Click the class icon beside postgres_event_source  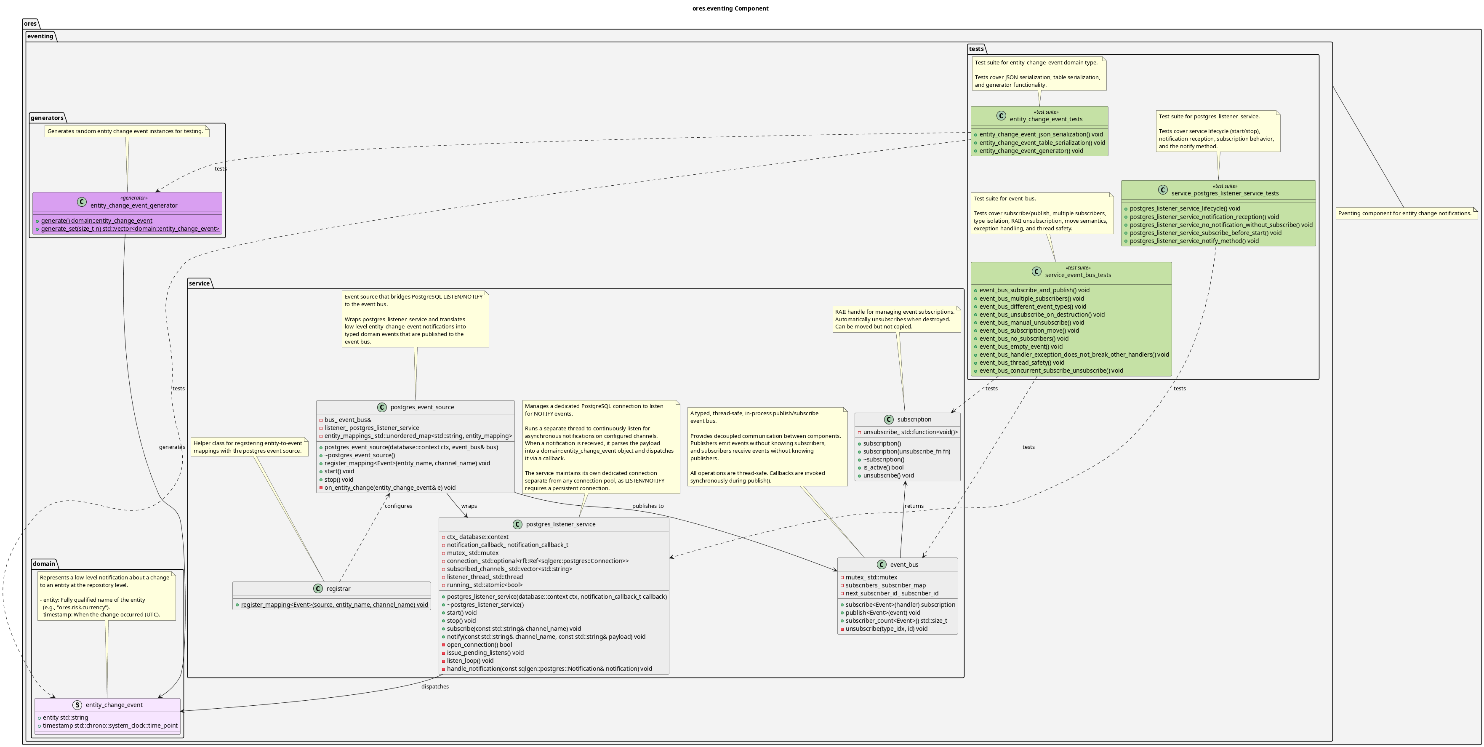click(x=382, y=408)
